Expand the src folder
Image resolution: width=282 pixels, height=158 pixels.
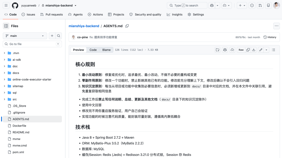pyautogui.click(x=4, y=99)
